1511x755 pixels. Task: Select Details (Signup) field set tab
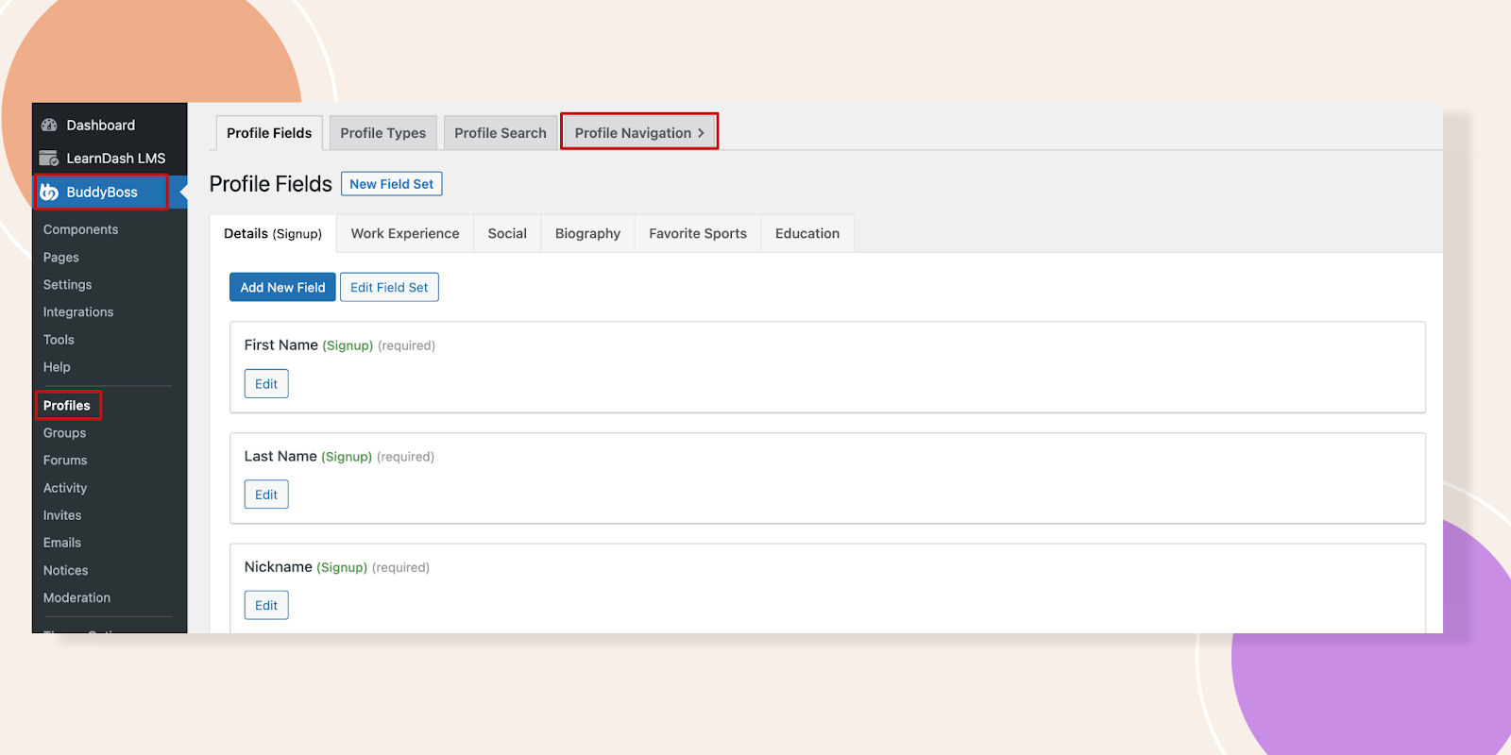[273, 233]
